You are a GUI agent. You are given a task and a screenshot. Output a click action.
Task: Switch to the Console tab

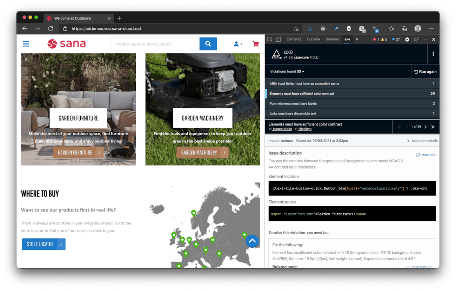pyautogui.click(x=313, y=39)
